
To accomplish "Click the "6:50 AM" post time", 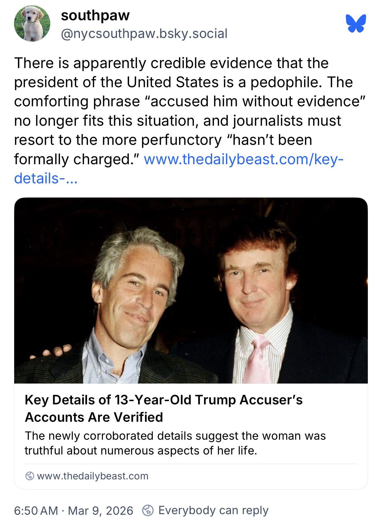I will pyautogui.click(x=36, y=510).
